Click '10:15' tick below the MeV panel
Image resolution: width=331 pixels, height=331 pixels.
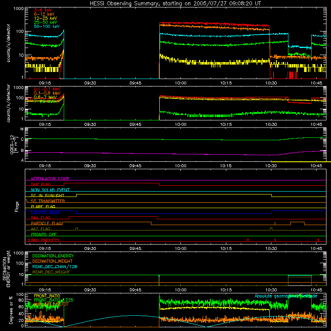pos(226,125)
